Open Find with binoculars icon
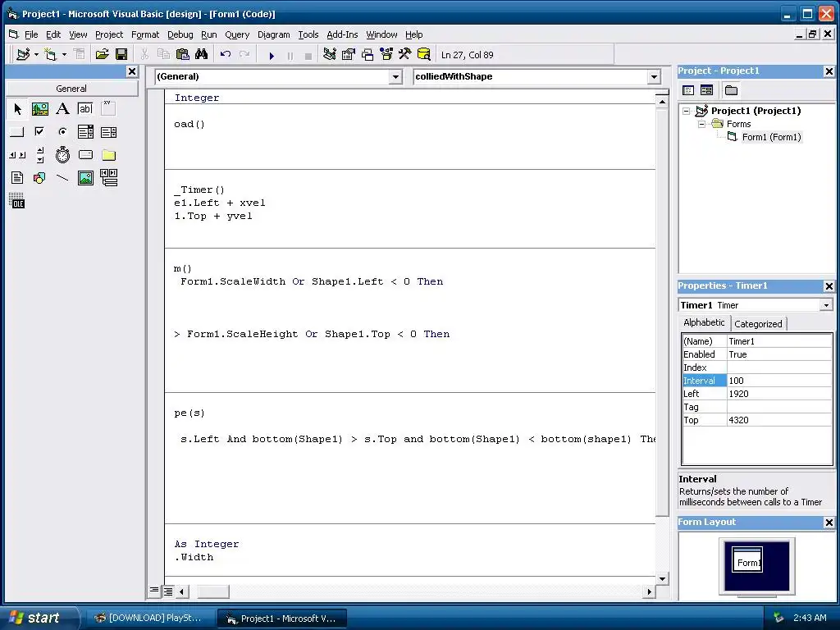Screen dimensions: 840x630 [202, 54]
